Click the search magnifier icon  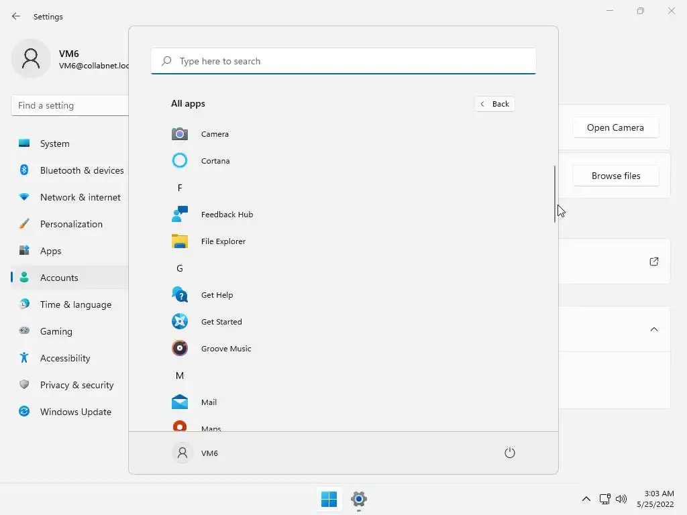166,61
